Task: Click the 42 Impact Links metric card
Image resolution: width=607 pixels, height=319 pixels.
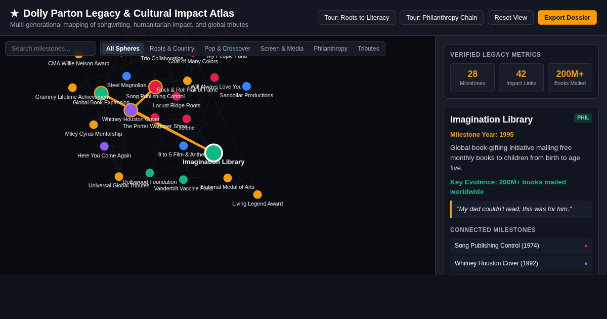Action: [521, 77]
